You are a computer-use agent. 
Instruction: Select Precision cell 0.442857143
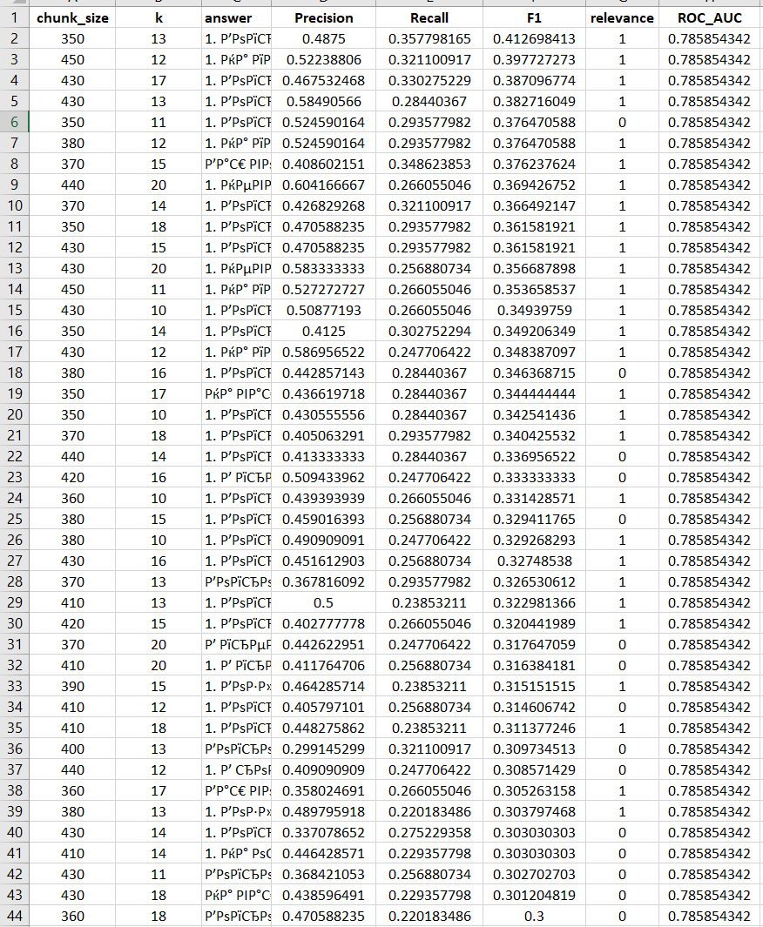tap(323, 373)
